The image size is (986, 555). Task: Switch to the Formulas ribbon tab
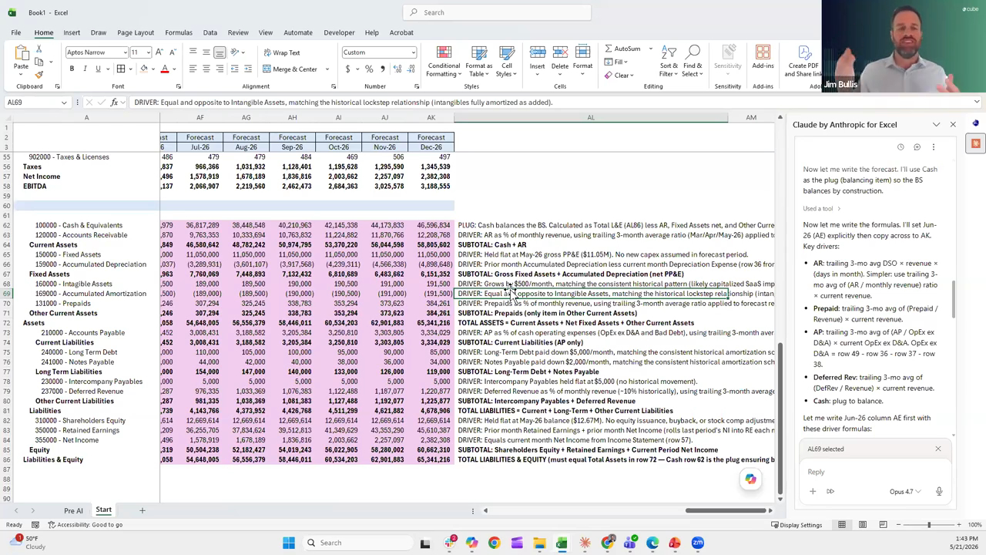click(178, 32)
